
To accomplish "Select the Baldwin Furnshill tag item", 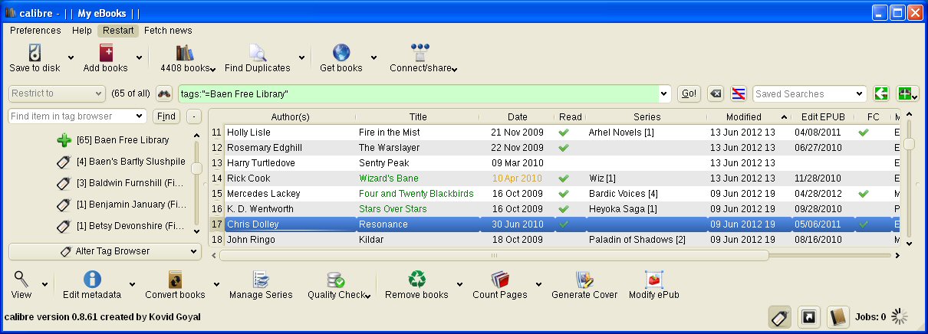I will [x=130, y=184].
